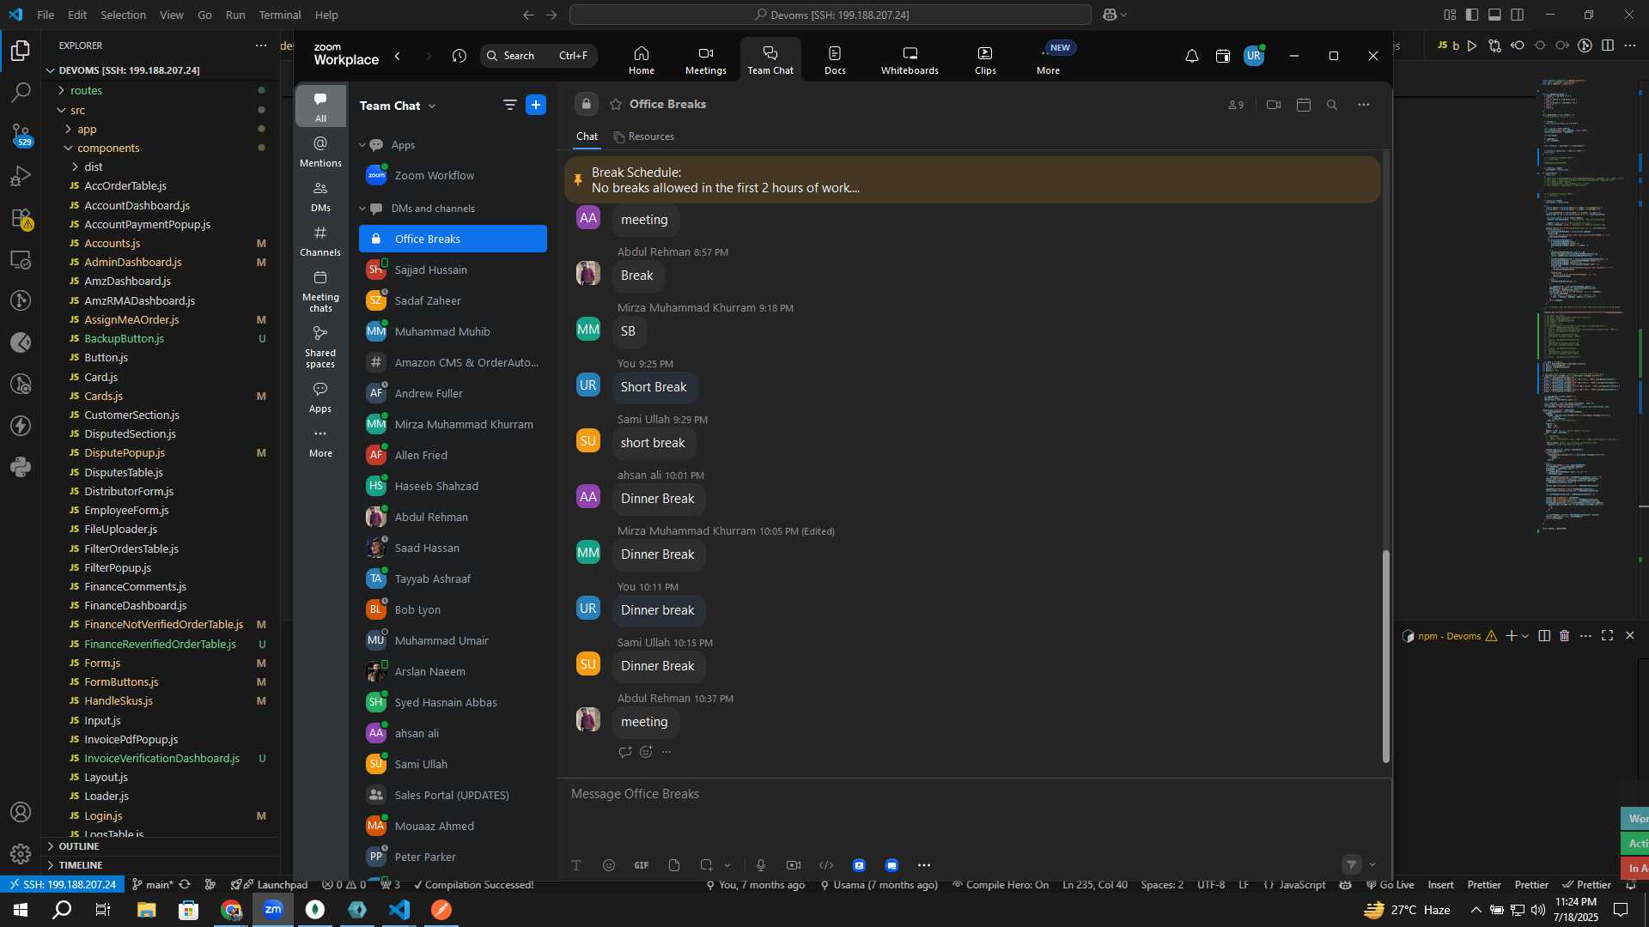Viewport: 1649px width, 927px height.
Task: Open pinned Break Schedule message
Action: 972,179
